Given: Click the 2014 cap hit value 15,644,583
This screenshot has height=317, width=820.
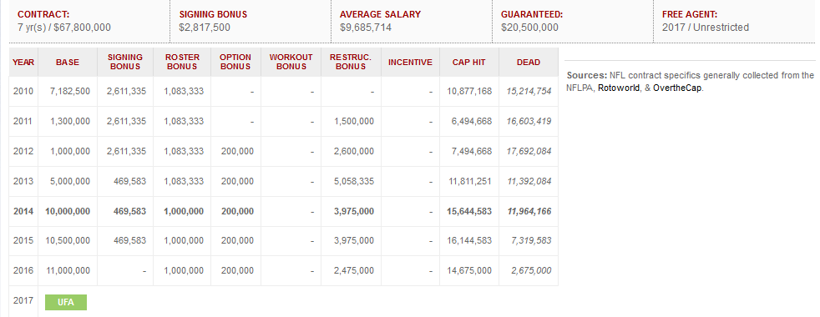Looking at the screenshot, I should coord(469,212).
